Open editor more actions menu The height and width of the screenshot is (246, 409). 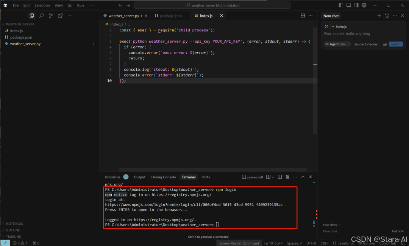click(x=311, y=16)
